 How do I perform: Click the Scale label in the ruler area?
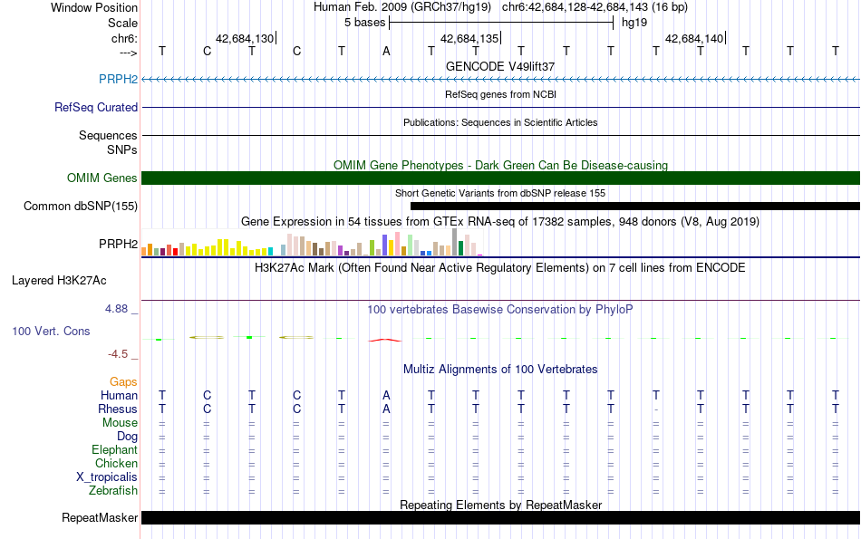[x=122, y=23]
